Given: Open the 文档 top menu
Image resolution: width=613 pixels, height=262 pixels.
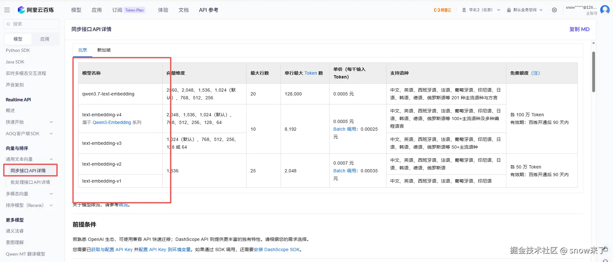Looking at the screenshot, I should pyautogui.click(x=184, y=10).
